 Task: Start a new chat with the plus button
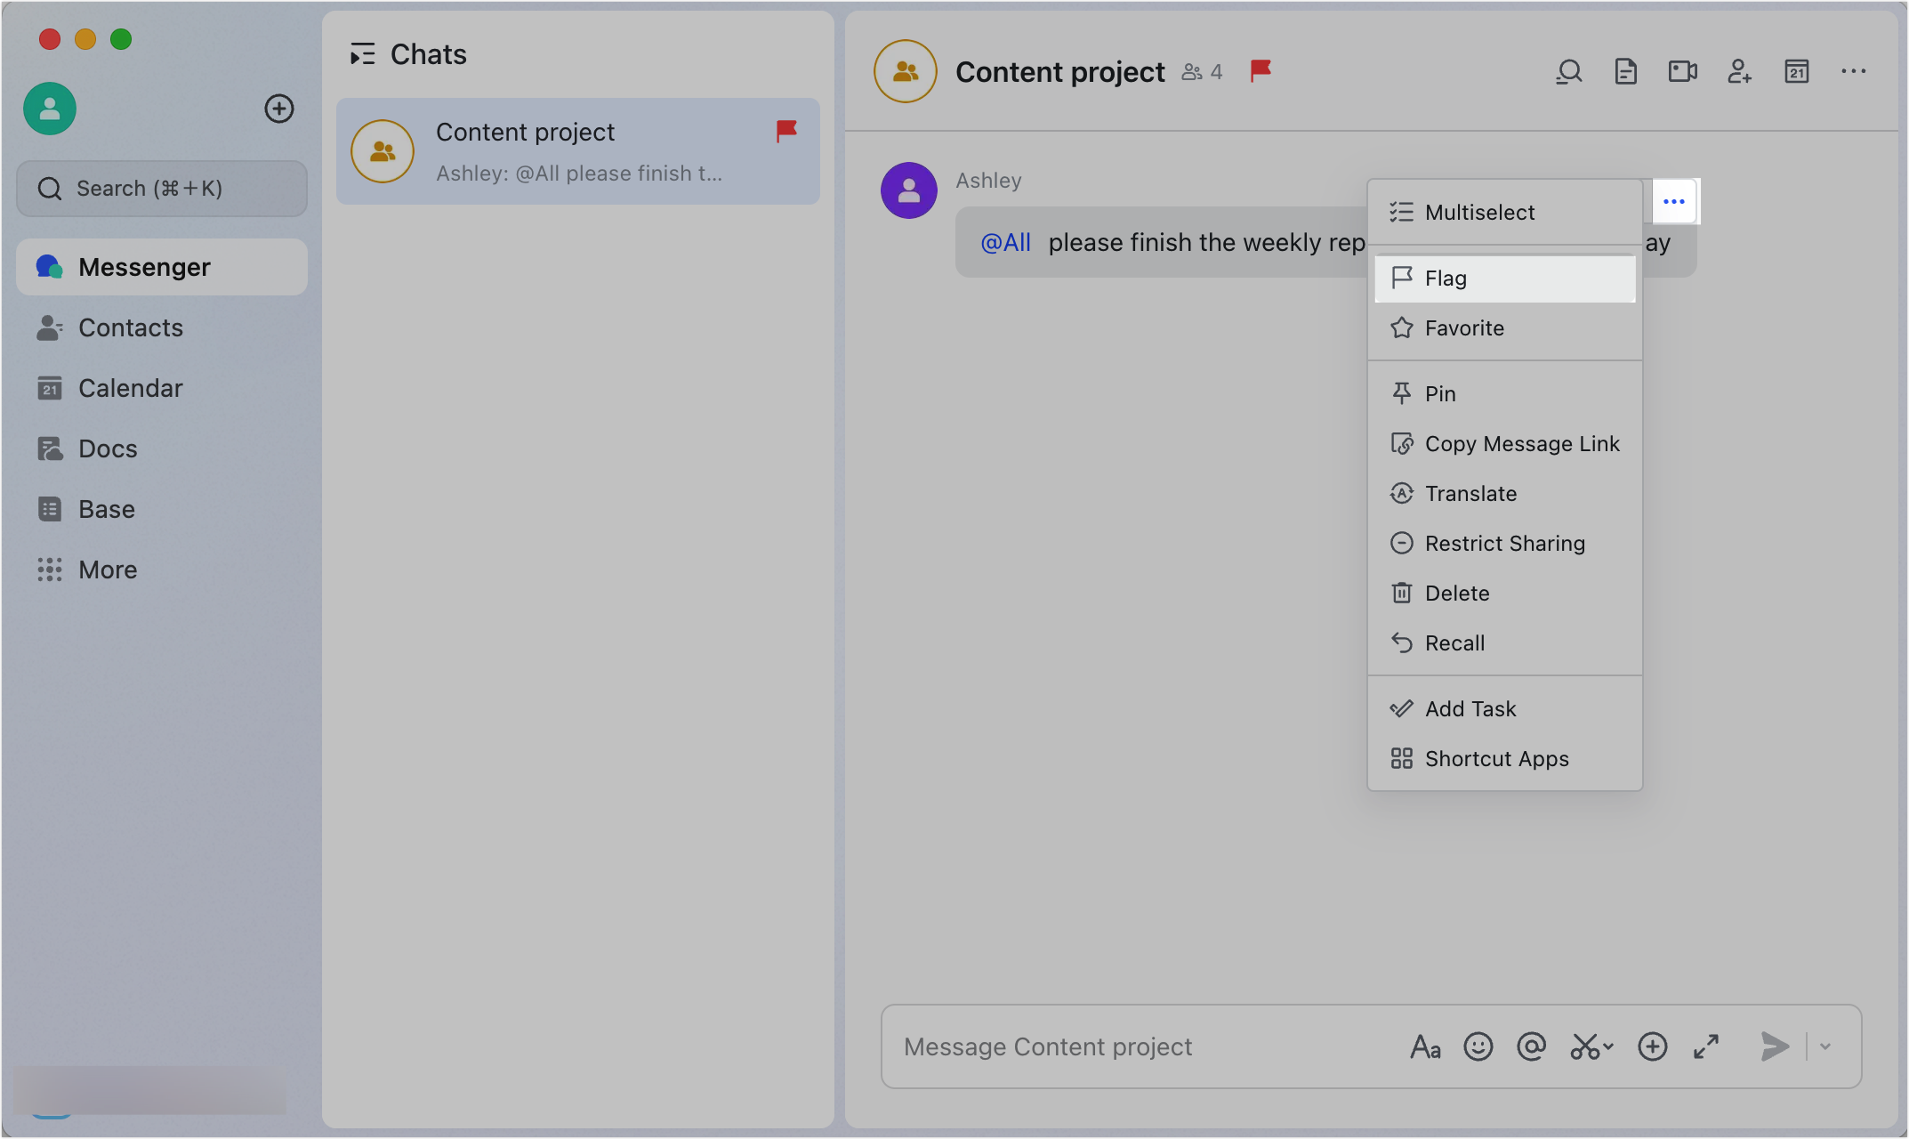[279, 109]
